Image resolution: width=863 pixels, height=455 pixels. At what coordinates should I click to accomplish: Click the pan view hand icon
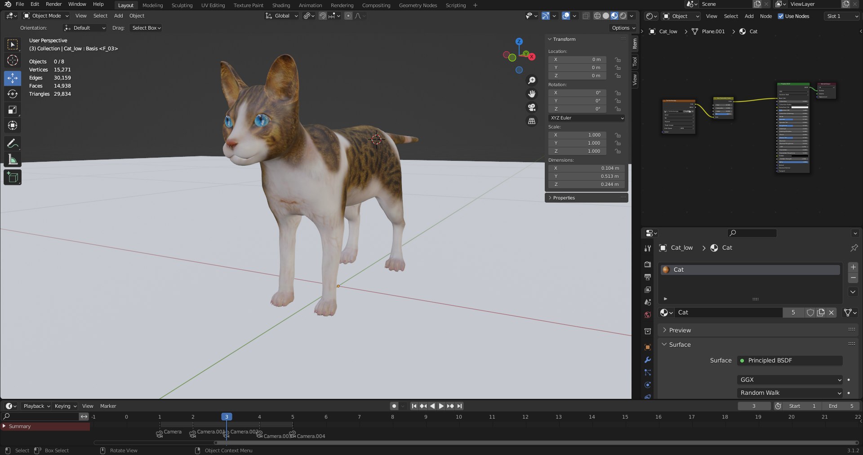(532, 94)
